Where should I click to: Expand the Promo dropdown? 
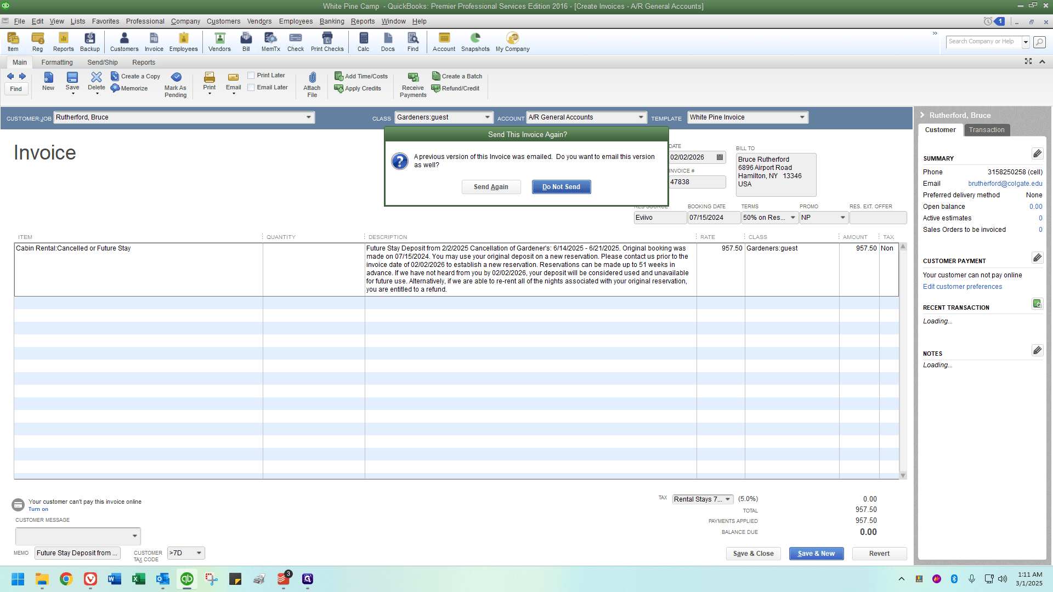coord(843,218)
